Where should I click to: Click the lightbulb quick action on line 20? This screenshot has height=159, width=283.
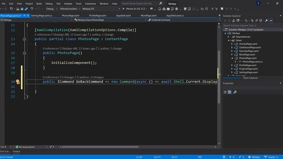18,81
